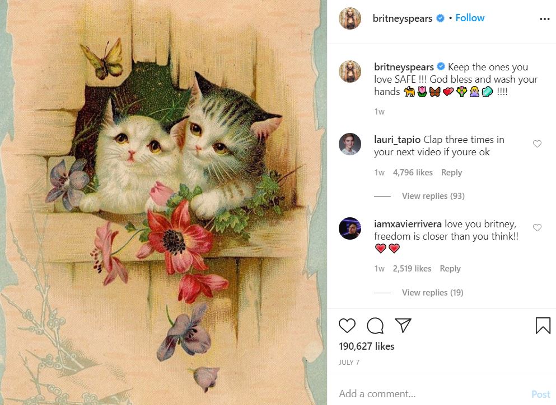Click the kittens post image
The width and height of the screenshot is (556, 405).
tap(163, 202)
